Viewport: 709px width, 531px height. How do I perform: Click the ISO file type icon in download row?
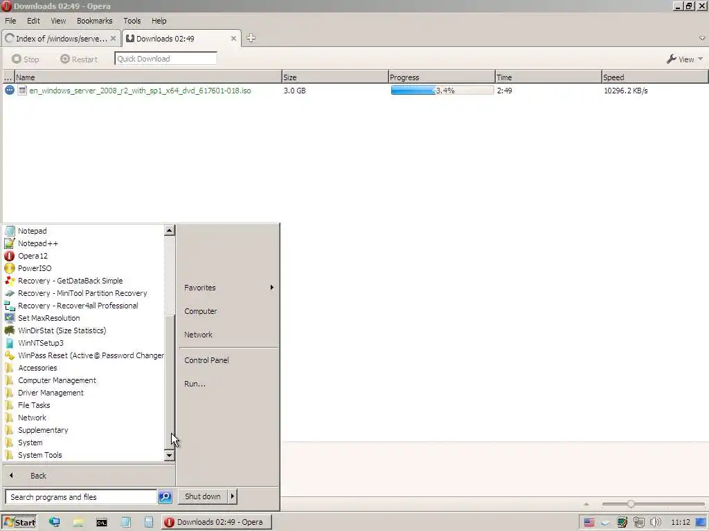22,91
